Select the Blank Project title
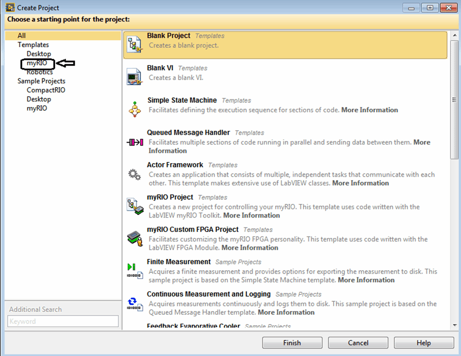 [x=169, y=36]
